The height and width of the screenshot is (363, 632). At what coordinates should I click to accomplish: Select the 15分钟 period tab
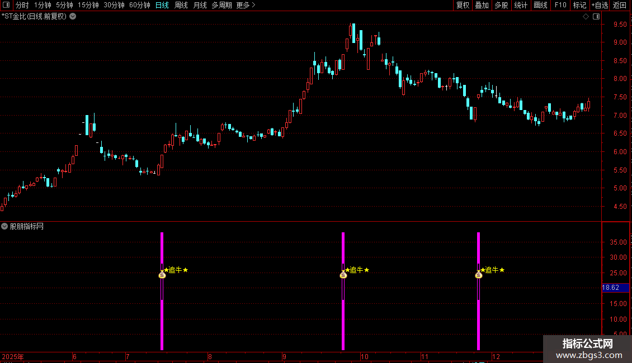point(88,5)
